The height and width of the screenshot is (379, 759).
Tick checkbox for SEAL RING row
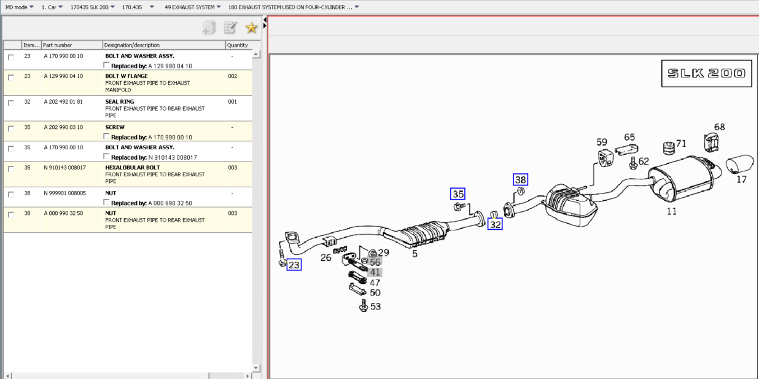click(x=11, y=103)
